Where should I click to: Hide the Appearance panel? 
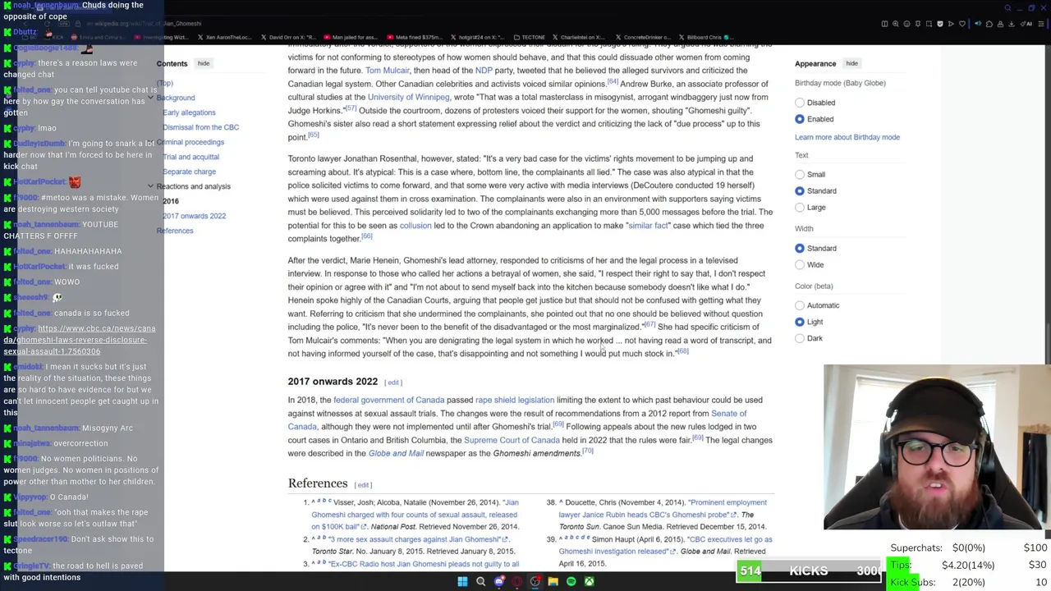pos(851,63)
